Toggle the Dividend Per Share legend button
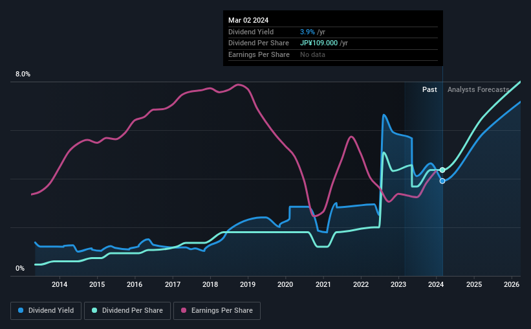This screenshot has height=329, width=531. click(x=127, y=311)
